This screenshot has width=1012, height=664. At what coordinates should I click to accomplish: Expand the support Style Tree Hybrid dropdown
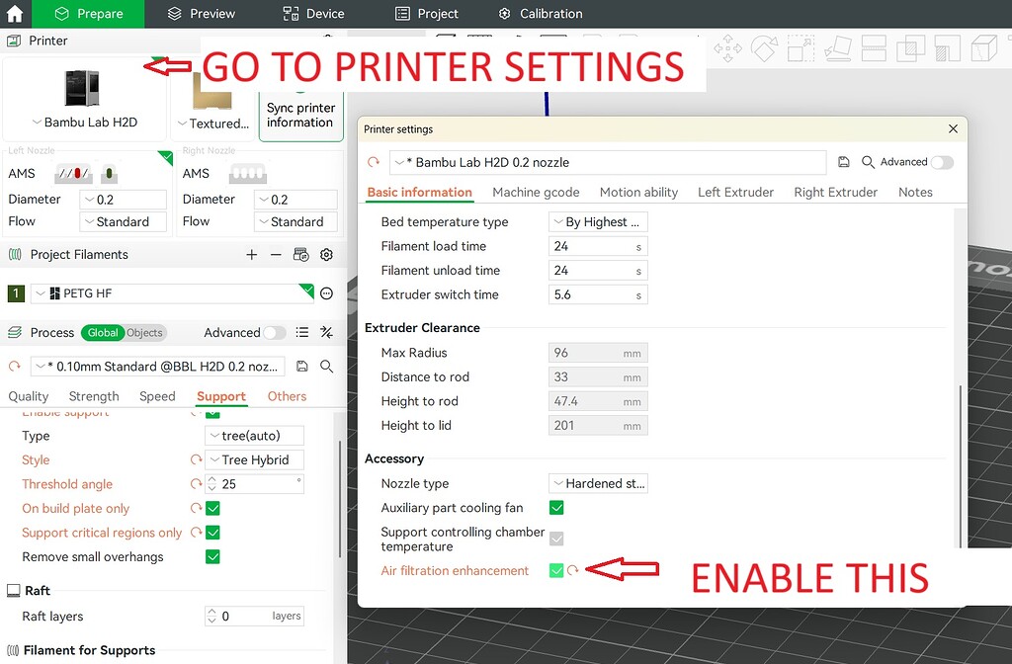tap(254, 460)
